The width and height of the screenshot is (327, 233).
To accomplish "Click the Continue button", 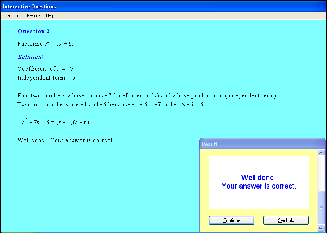I will [x=232, y=220].
